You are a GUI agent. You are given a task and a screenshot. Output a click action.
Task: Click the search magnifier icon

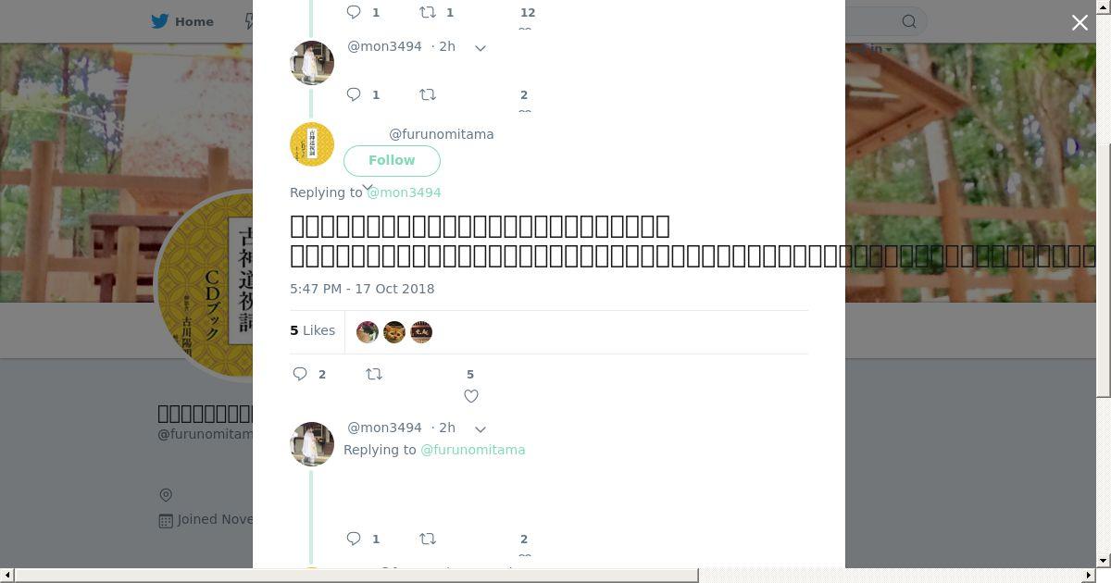pyautogui.click(x=909, y=21)
